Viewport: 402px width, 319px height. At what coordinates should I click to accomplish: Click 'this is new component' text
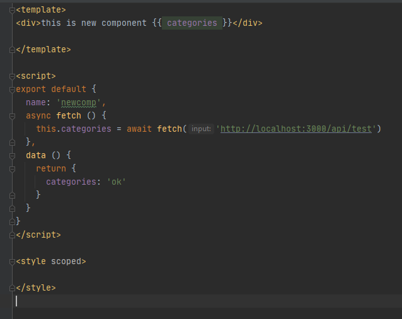[94, 23]
